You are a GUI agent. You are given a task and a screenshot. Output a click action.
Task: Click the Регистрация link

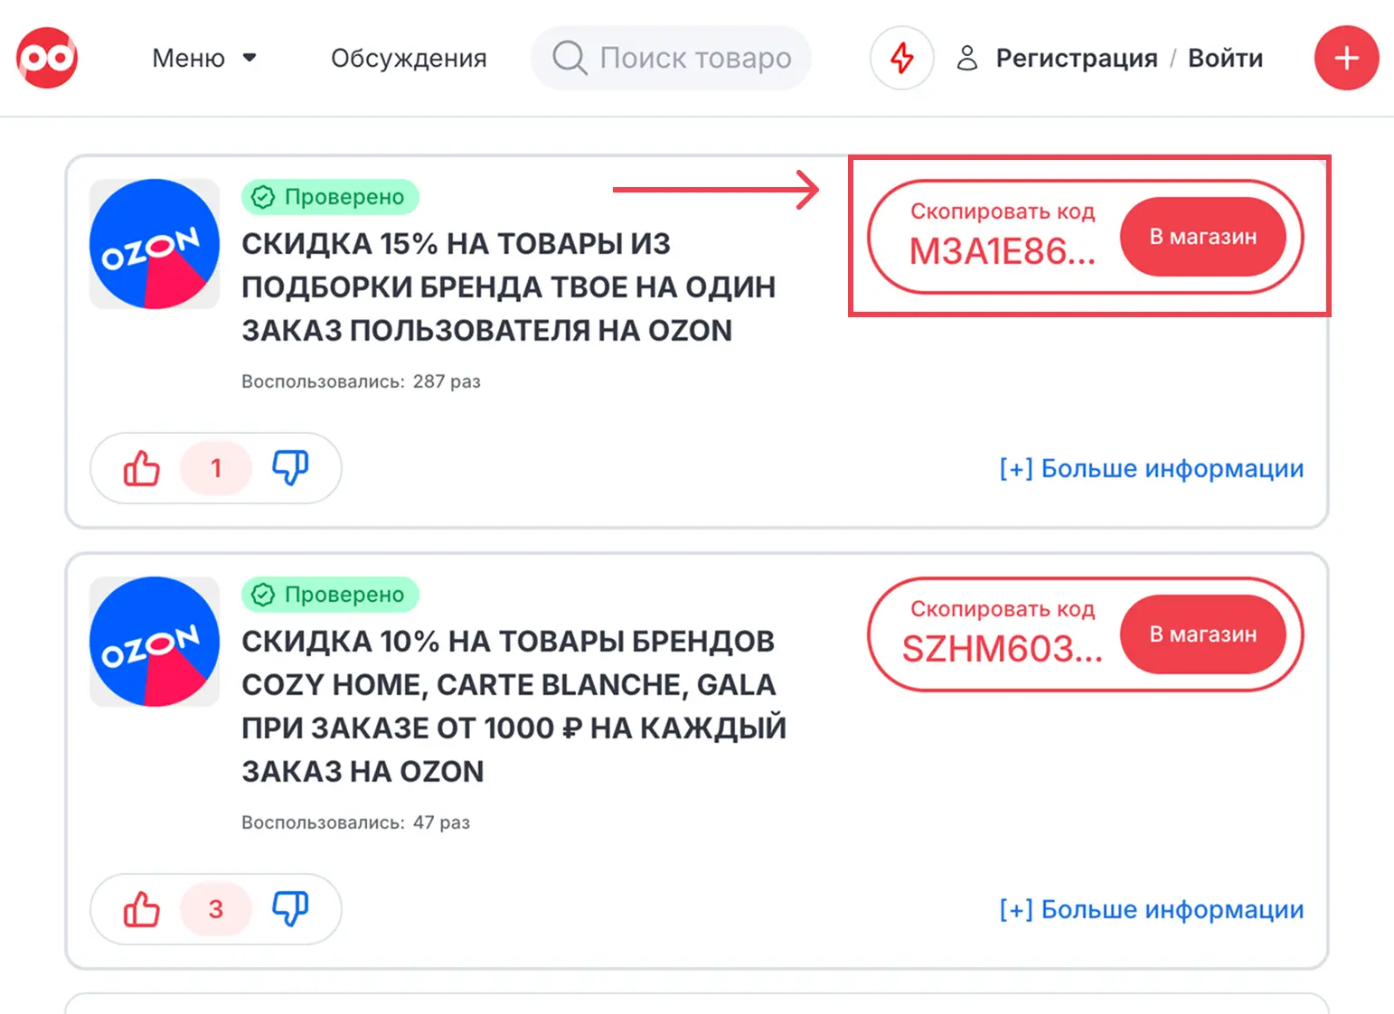click(1076, 58)
